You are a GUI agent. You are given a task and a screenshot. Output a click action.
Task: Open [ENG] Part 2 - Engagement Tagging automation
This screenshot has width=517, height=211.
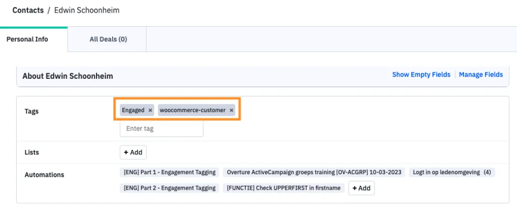point(170,188)
